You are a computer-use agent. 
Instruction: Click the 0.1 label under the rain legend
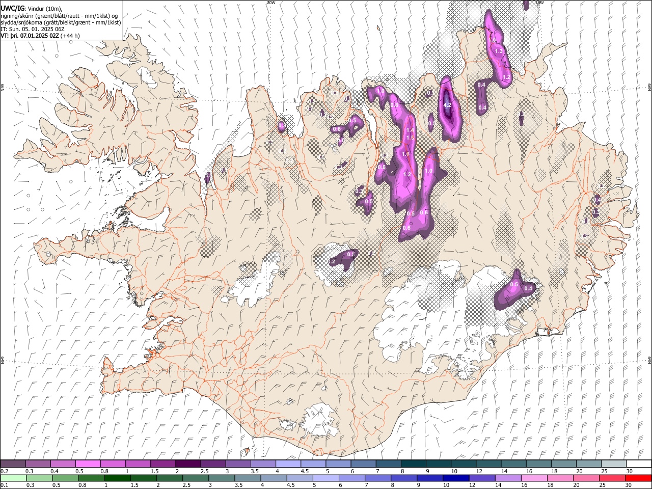[x=5, y=485]
